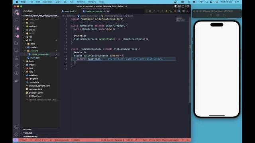Expand the OUTLINE section
This screenshot has width=255, height=143.
pyautogui.click(x=40, y=130)
